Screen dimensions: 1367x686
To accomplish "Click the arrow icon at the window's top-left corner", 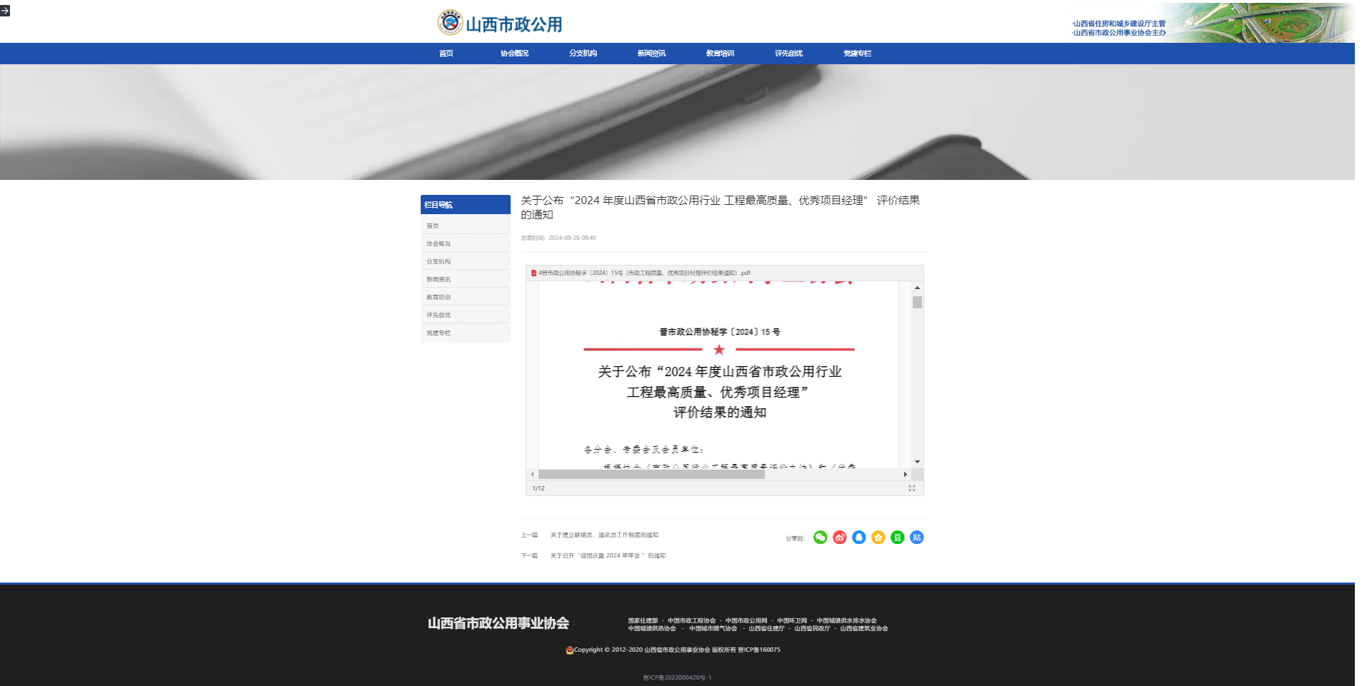I will coord(5,11).
